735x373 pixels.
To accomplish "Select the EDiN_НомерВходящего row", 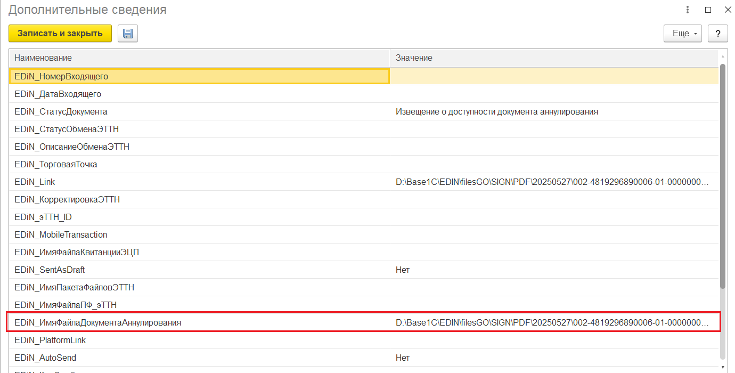I will pyautogui.click(x=364, y=76).
